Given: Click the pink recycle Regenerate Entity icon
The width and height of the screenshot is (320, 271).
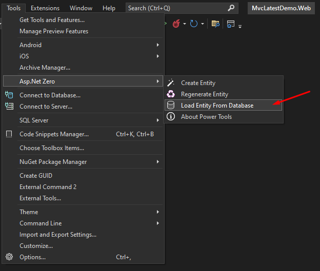Looking at the screenshot, I should [171, 94].
